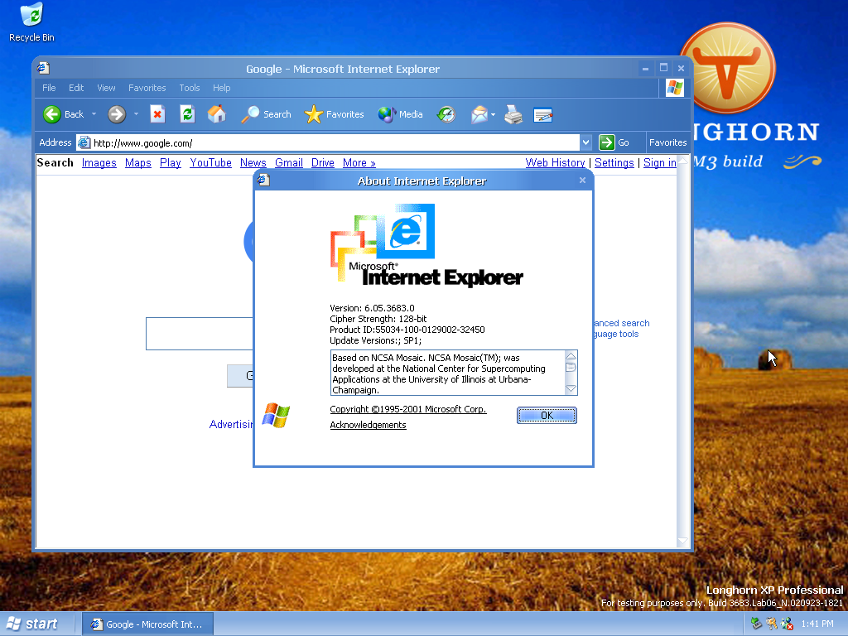This screenshot has height=636, width=848.
Task: Open the News link
Action: 253,163
